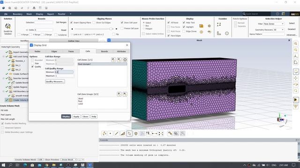This screenshot has width=300, height=168.
Task: Click the right arrow of the clipping slider
Action: point(116,29)
